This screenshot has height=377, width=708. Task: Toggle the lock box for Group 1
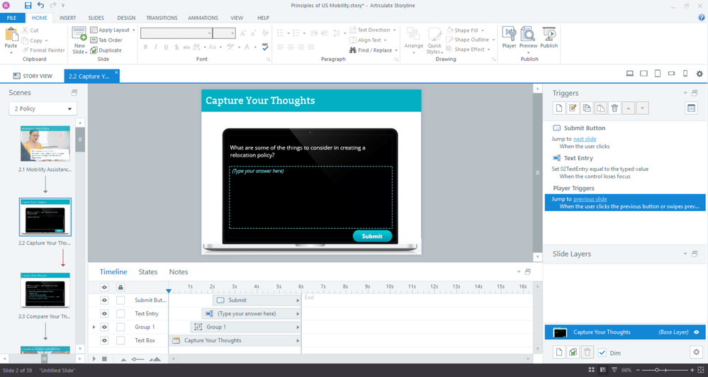[120, 327]
